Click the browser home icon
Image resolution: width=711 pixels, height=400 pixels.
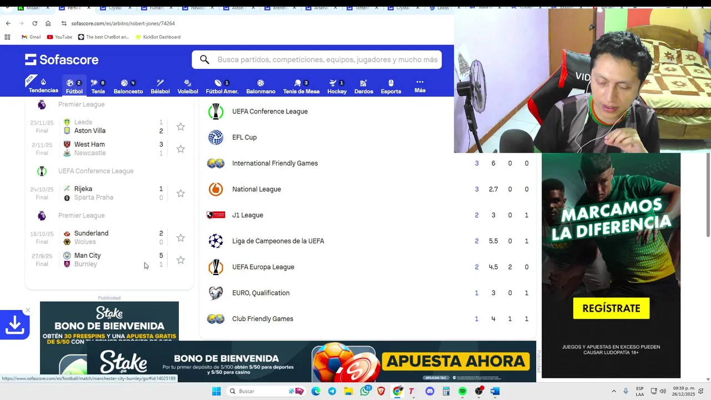(48, 23)
